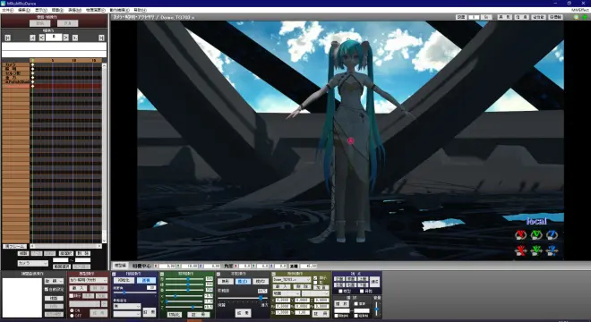The image size is (591, 322).
Task: Select the OFF radio button
Action: point(72,316)
